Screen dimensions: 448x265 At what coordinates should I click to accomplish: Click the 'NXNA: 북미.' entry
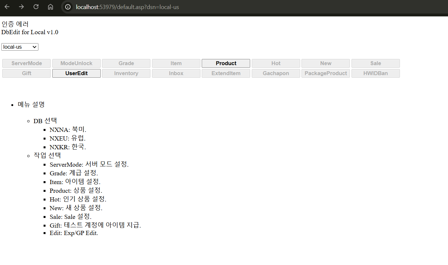68,130
